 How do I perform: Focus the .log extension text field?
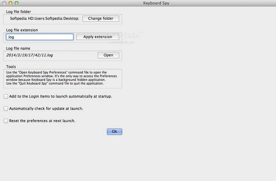(40, 37)
